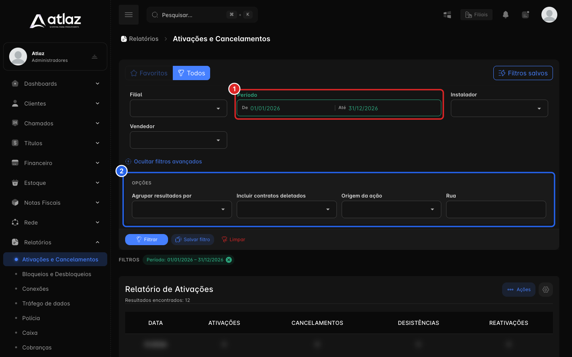
Task: Open the user profile avatar
Action: pyautogui.click(x=549, y=15)
